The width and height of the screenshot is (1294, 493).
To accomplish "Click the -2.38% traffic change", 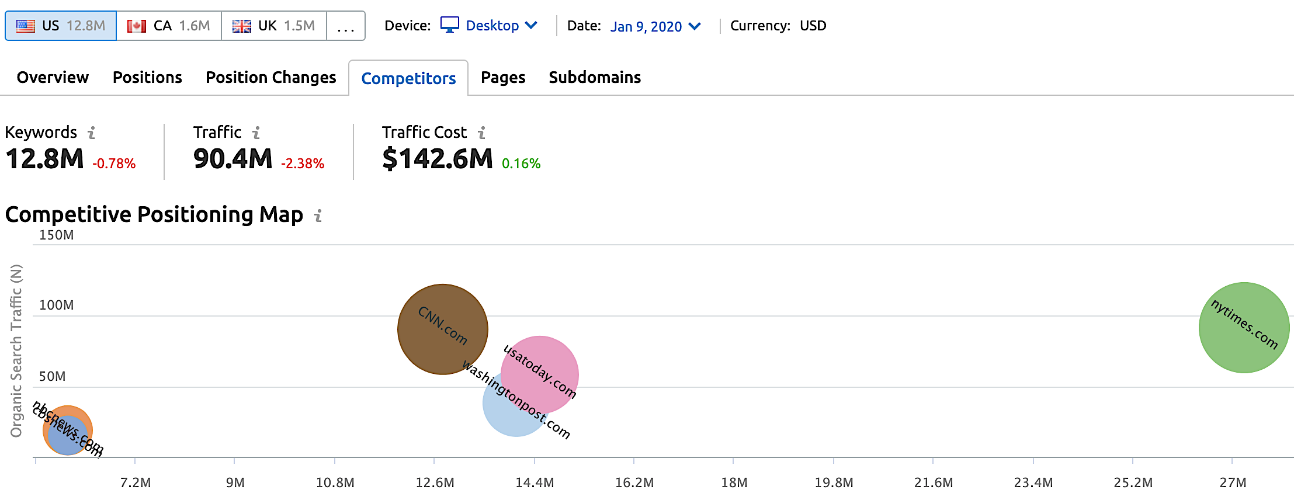I will 303,164.
